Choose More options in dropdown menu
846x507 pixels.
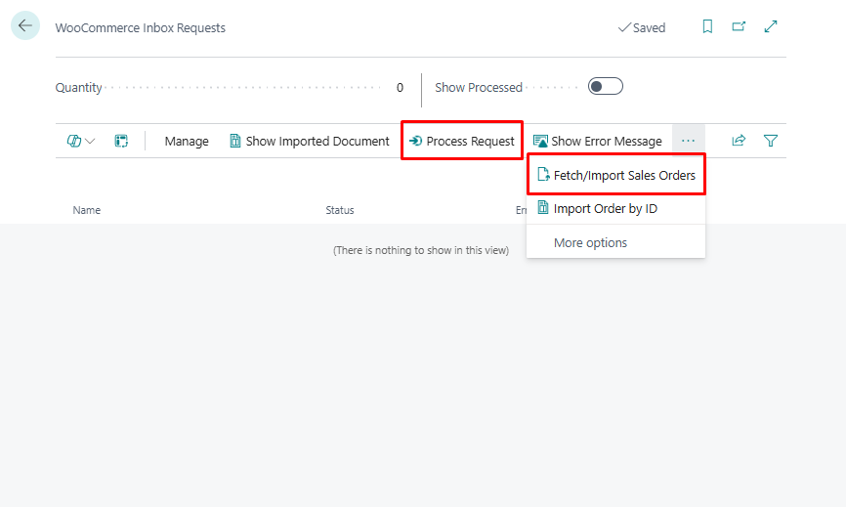coord(616,242)
